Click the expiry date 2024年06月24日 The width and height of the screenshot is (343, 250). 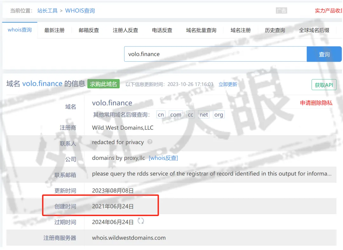(x=113, y=222)
